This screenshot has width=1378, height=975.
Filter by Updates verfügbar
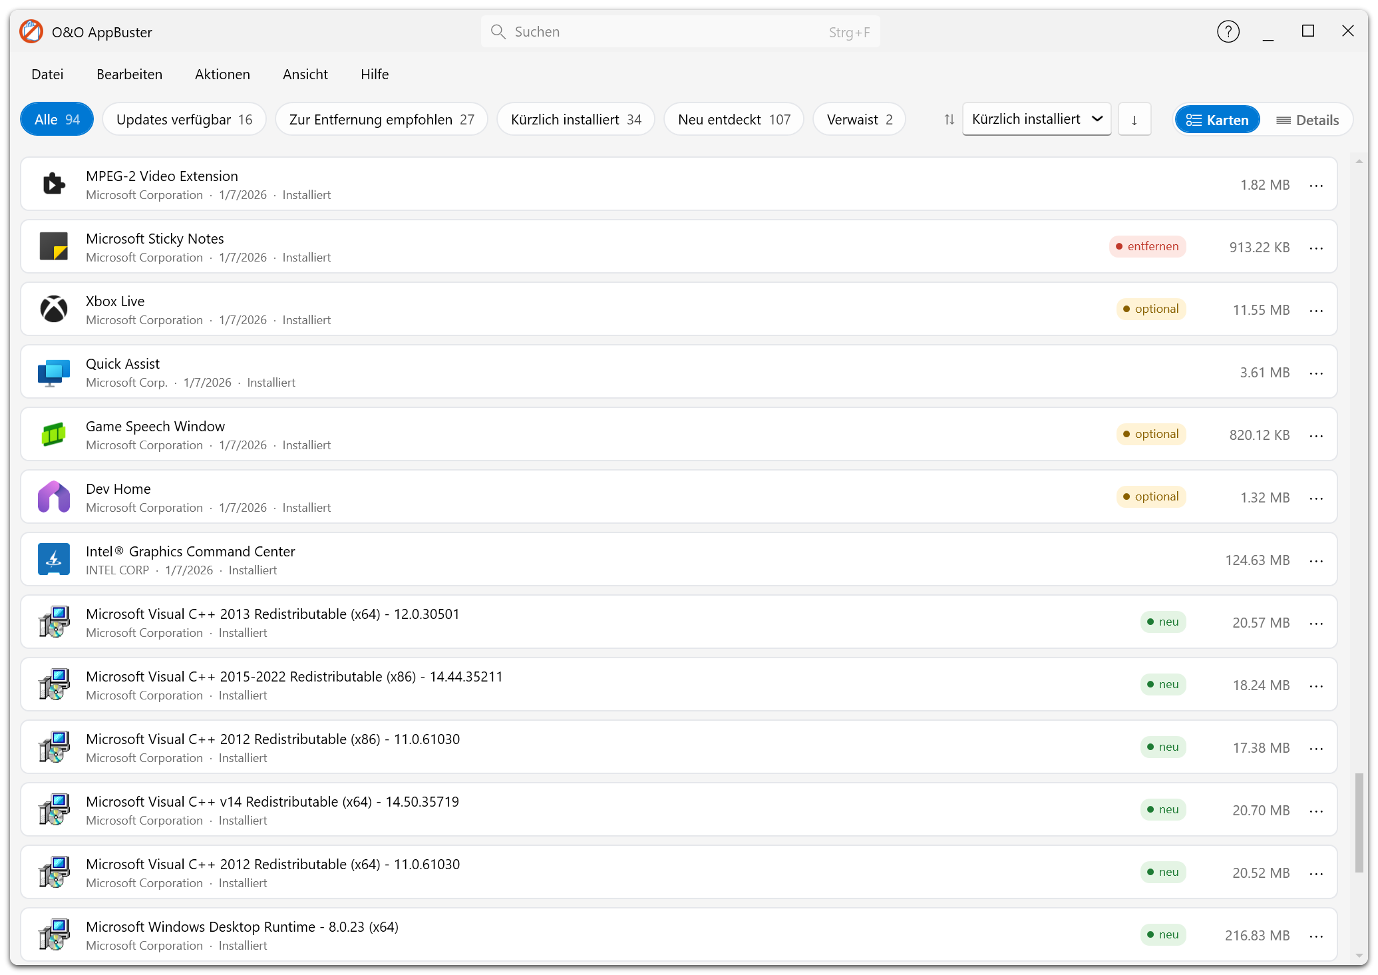click(184, 120)
